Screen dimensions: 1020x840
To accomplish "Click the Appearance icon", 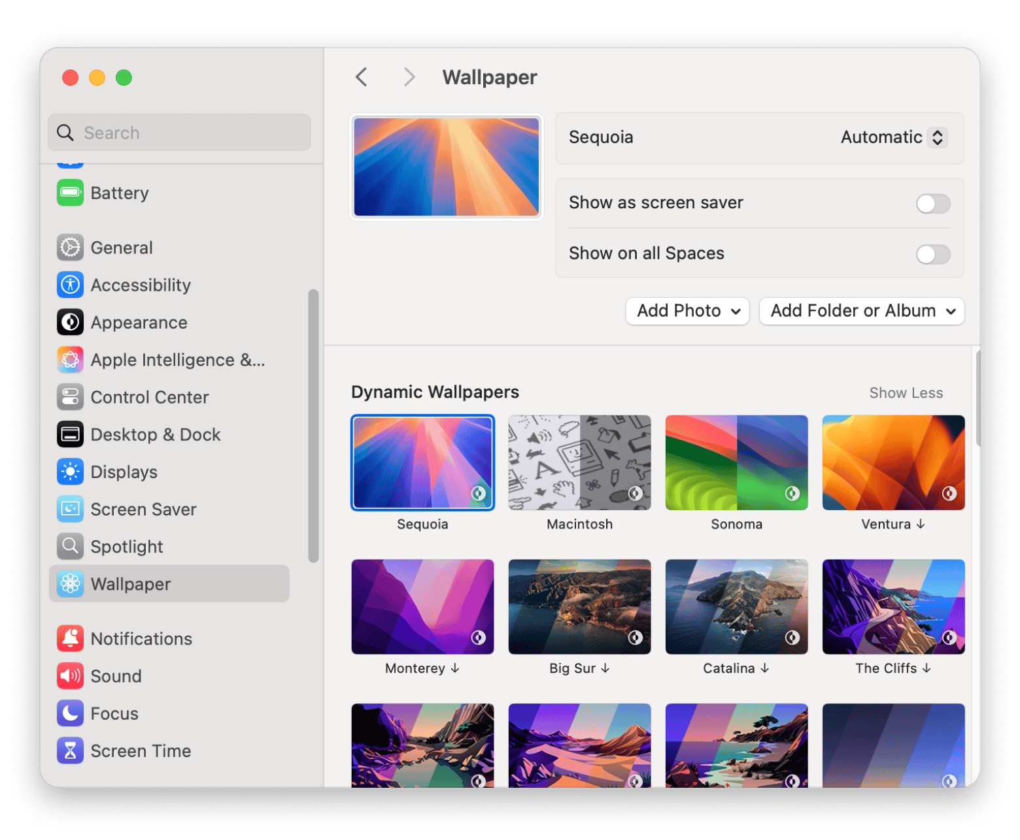I will click(70, 322).
